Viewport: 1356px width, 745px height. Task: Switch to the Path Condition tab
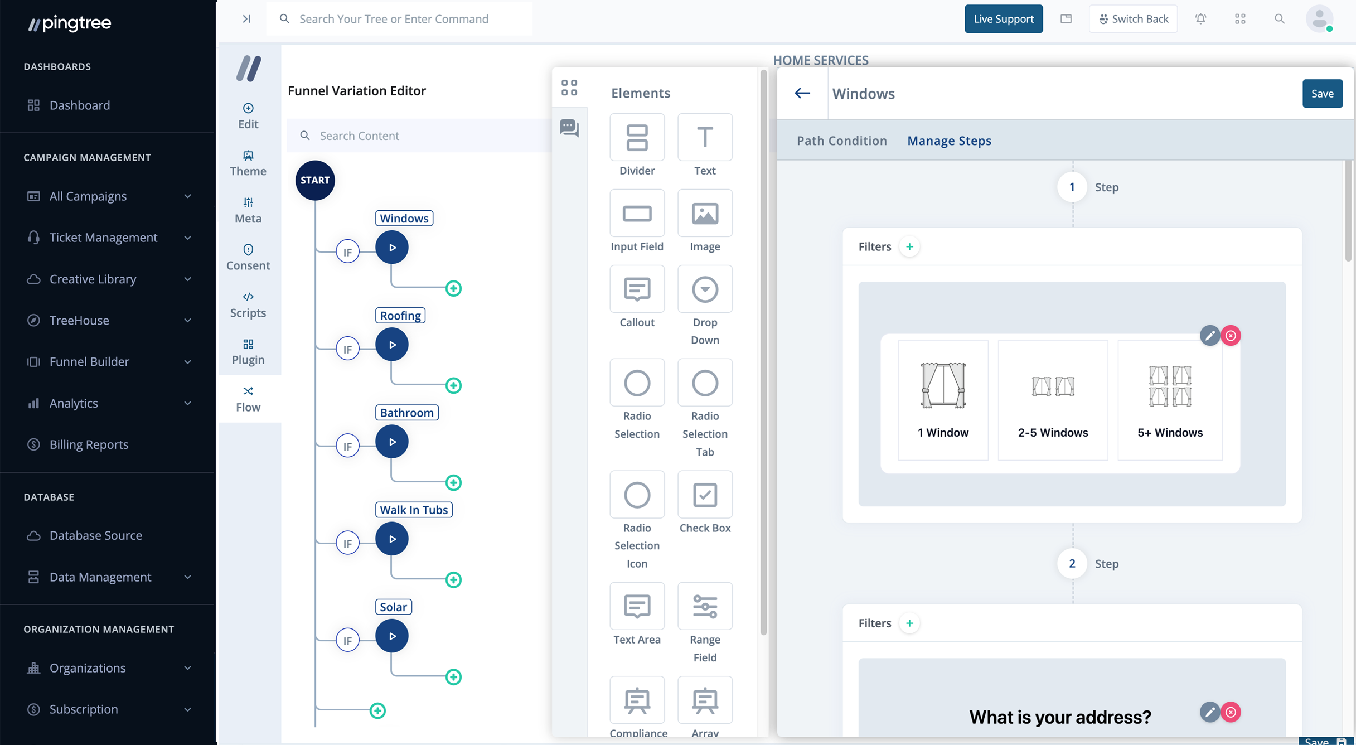(841, 141)
